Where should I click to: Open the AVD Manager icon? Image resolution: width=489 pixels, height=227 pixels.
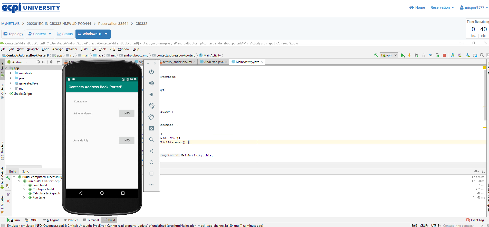pos(460,55)
